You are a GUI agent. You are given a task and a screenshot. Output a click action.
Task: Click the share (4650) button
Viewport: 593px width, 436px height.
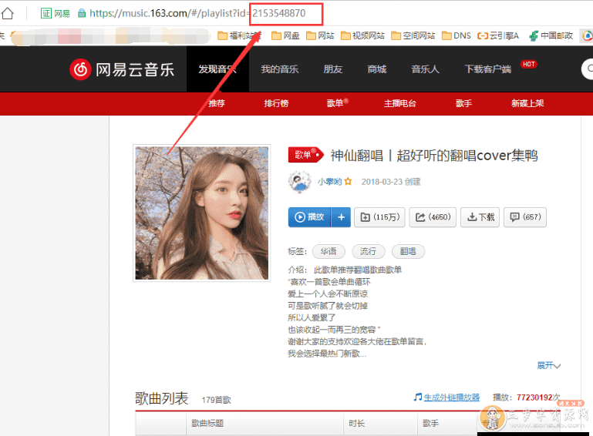pos(433,217)
